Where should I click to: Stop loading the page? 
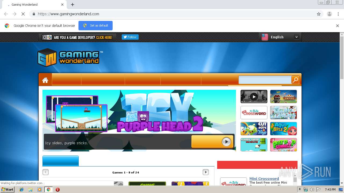coord(23,14)
